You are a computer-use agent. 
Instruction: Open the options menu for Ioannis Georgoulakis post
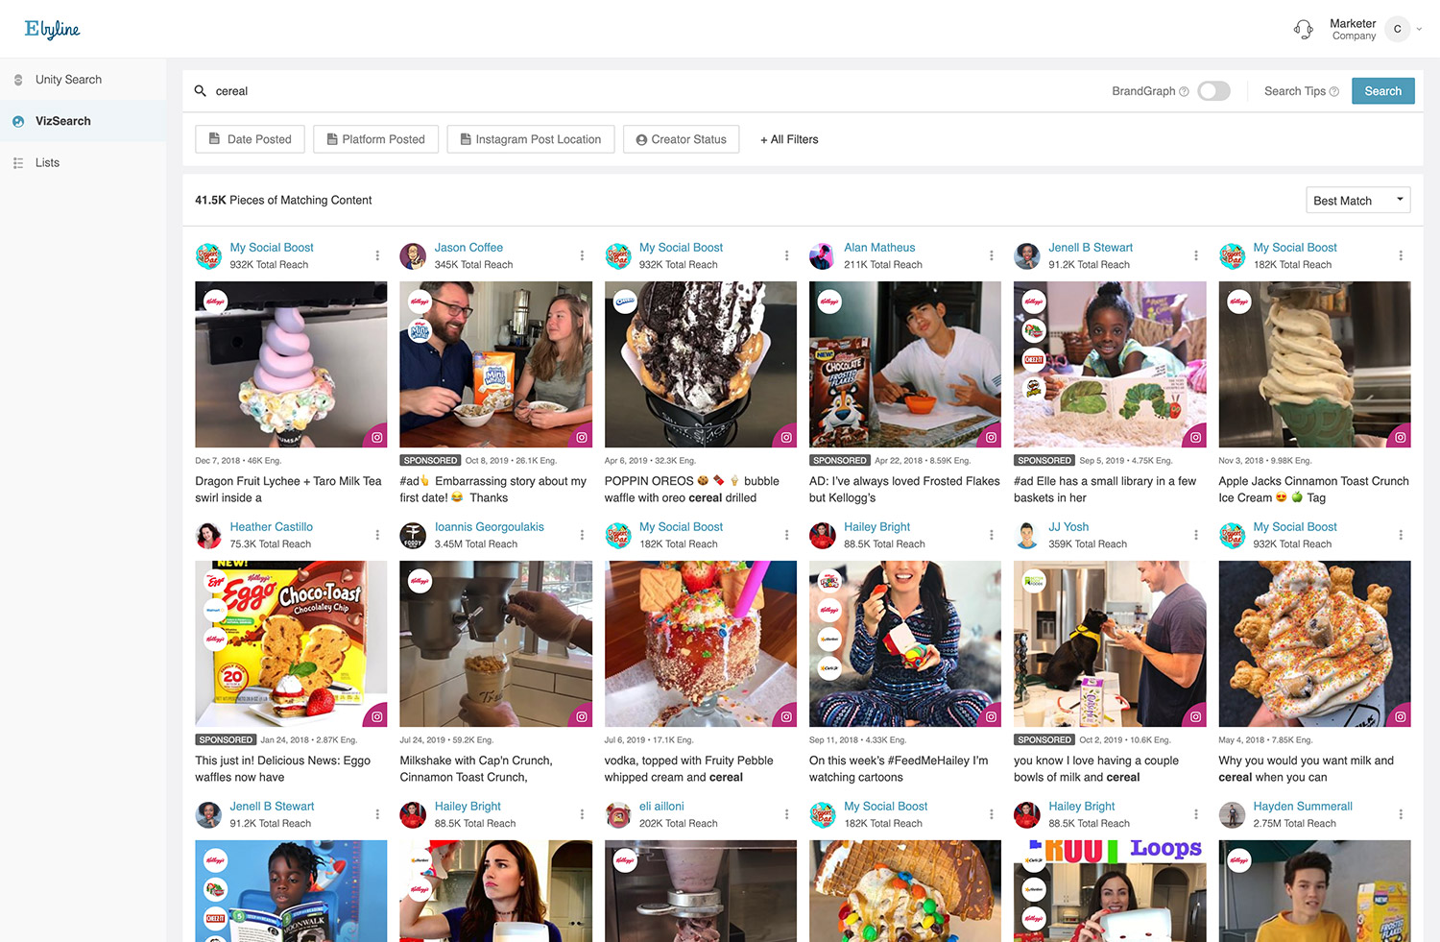582,535
